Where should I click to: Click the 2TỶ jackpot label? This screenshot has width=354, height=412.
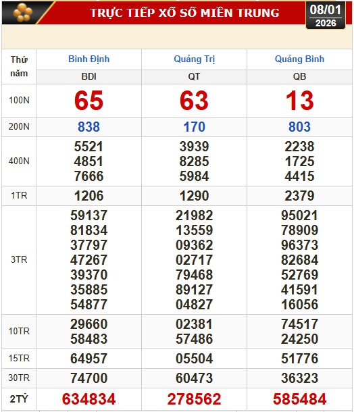[x=19, y=399]
